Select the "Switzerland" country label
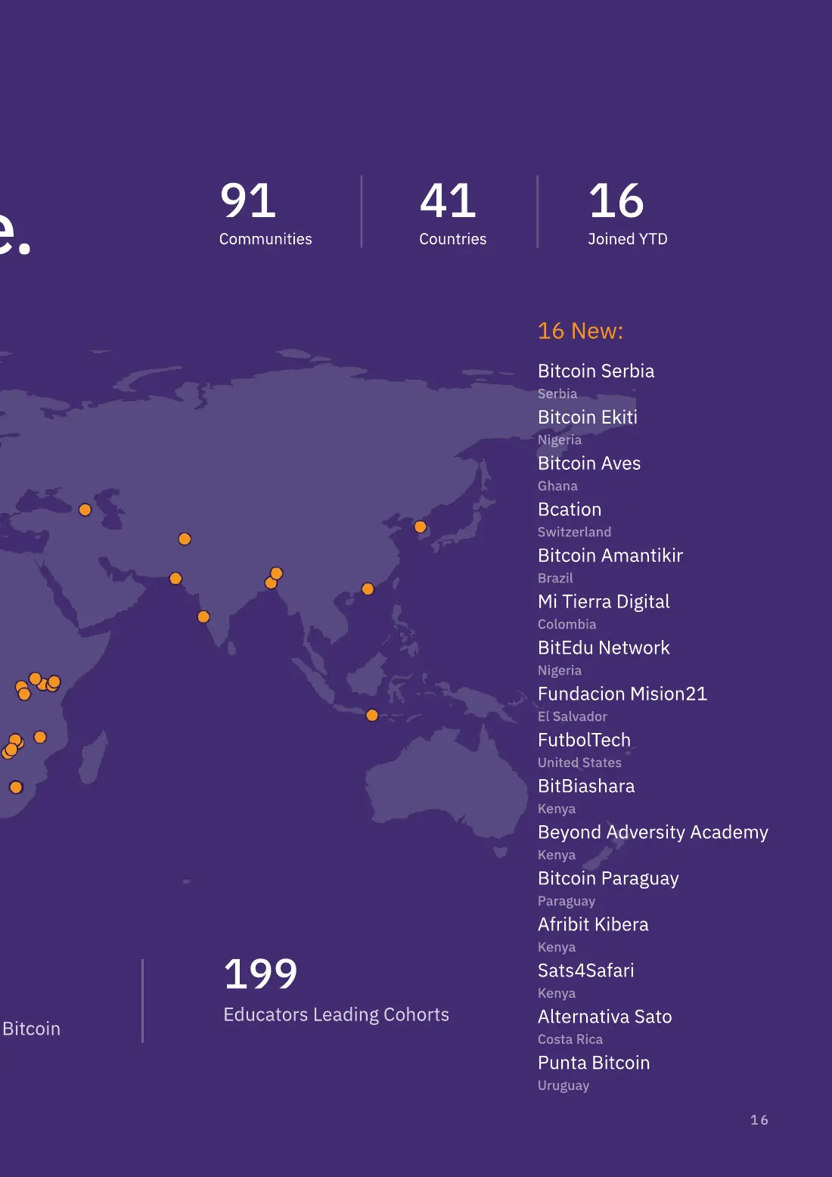Image resolution: width=832 pixels, height=1177 pixels. tap(574, 533)
